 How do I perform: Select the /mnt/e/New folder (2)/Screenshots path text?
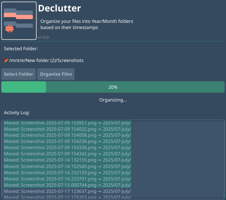(x=46, y=60)
